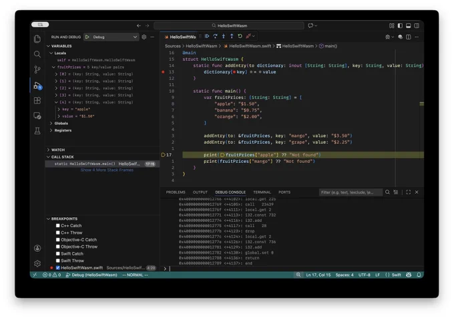Collapse the CALL STACK section

point(48,157)
